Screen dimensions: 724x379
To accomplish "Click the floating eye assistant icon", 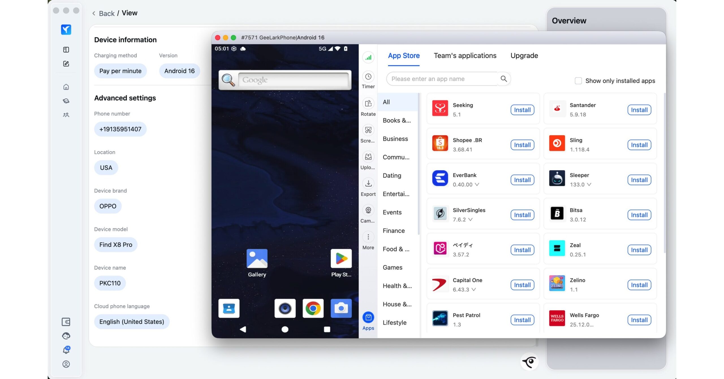I will (x=529, y=362).
